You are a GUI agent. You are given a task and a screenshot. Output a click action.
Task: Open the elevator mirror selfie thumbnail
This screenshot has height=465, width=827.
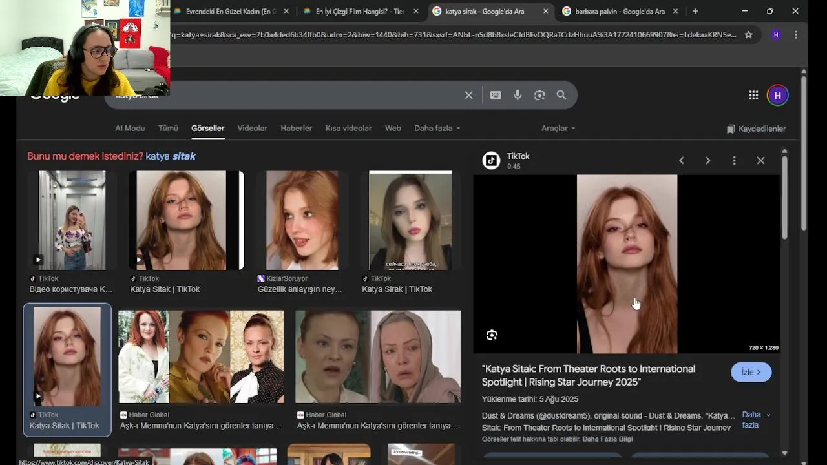click(x=72, y=220)
